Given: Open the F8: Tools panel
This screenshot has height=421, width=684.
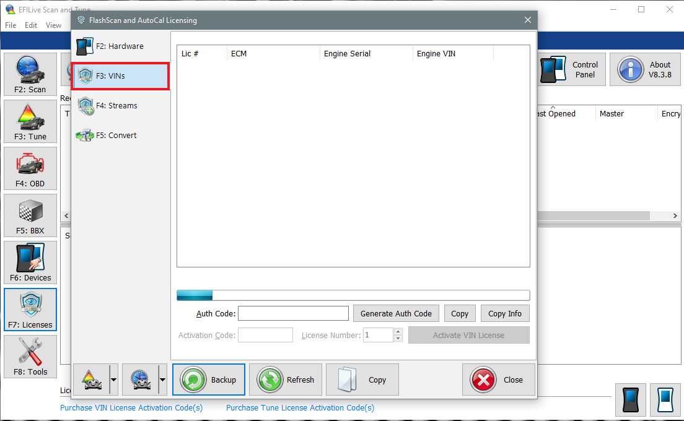Looking at the screenshot, I should click(x=30, y=356).
